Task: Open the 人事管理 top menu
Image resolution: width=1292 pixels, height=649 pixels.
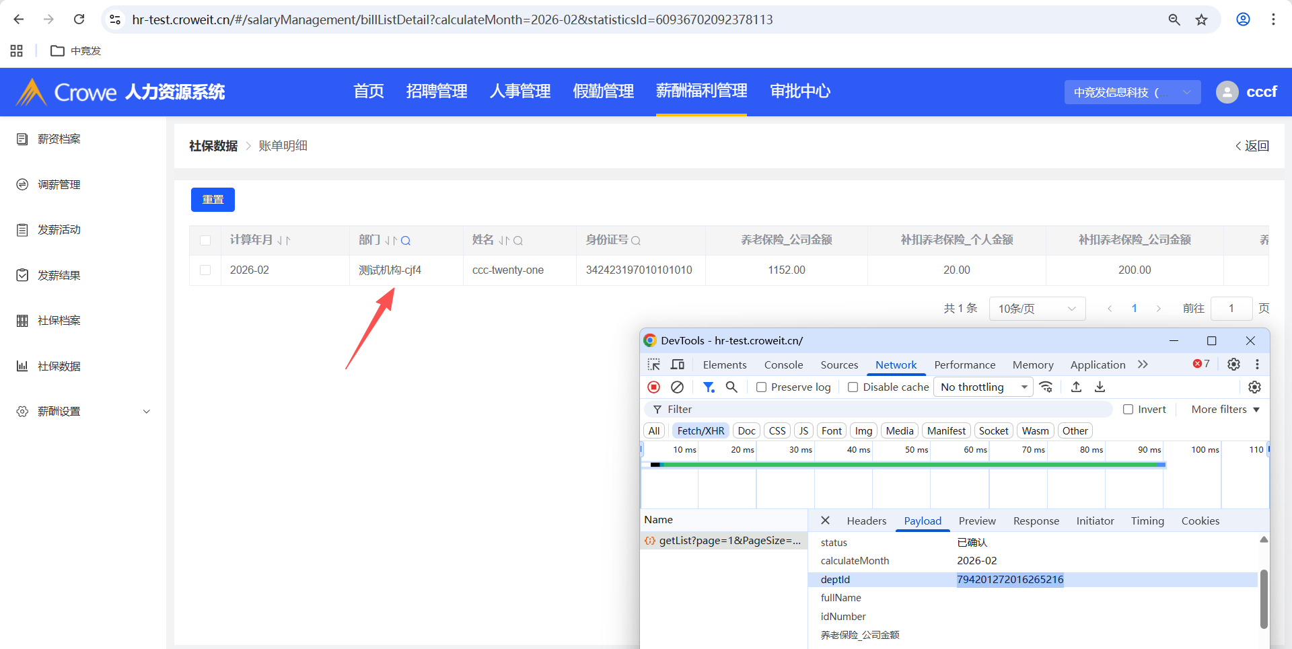Action: point(520,91)
